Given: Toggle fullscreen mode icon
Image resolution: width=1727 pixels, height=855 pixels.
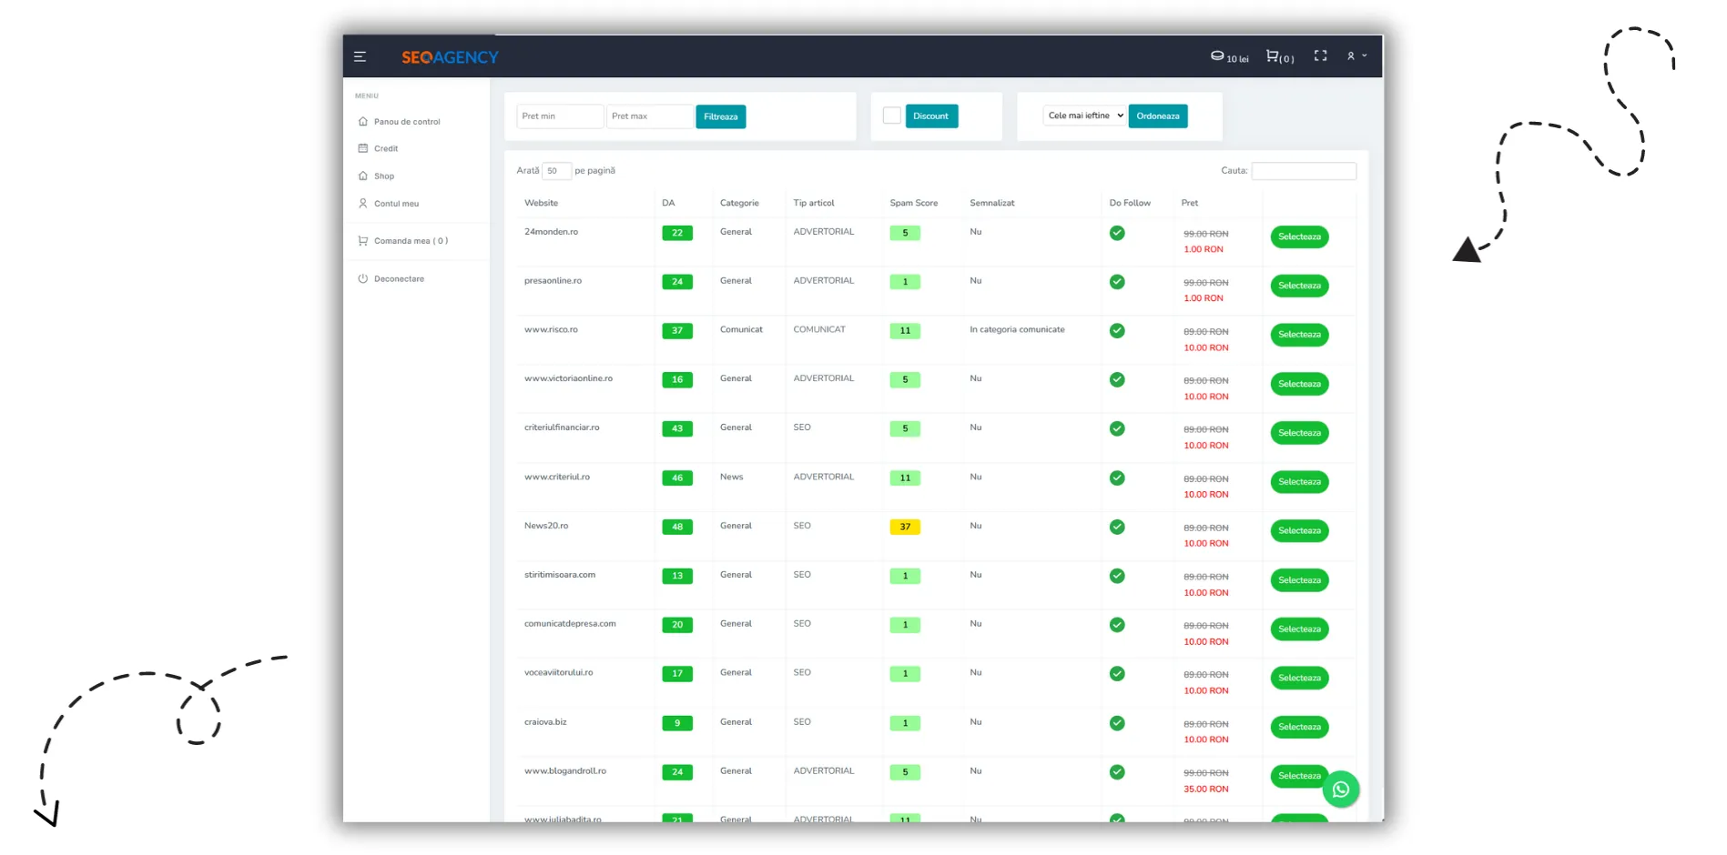Looking at the screenshot, I should pyautogui.click(x=1320, y=56).
